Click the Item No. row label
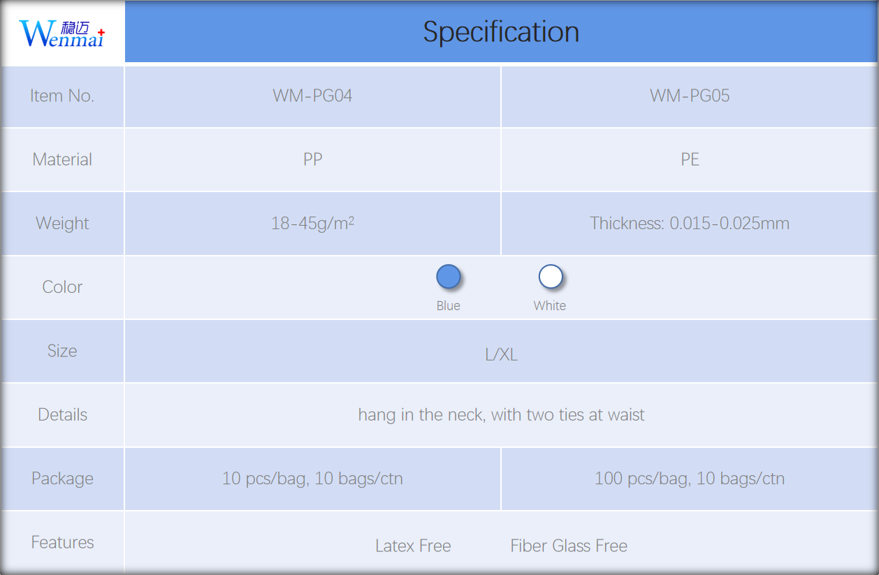Image resolution: width=879 pixels, height=575 pixels. click(x=62, y=96)
